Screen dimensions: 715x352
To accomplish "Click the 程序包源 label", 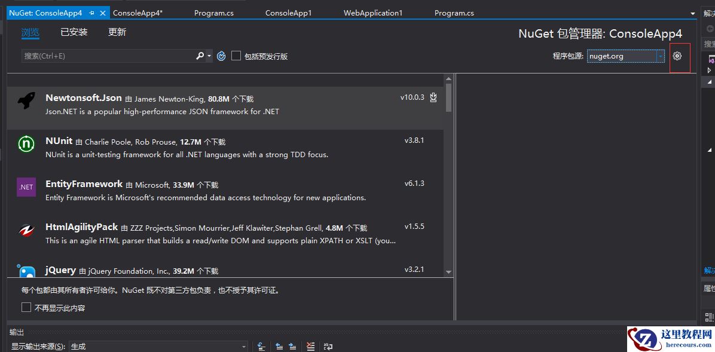I will (x=568, y=56).
